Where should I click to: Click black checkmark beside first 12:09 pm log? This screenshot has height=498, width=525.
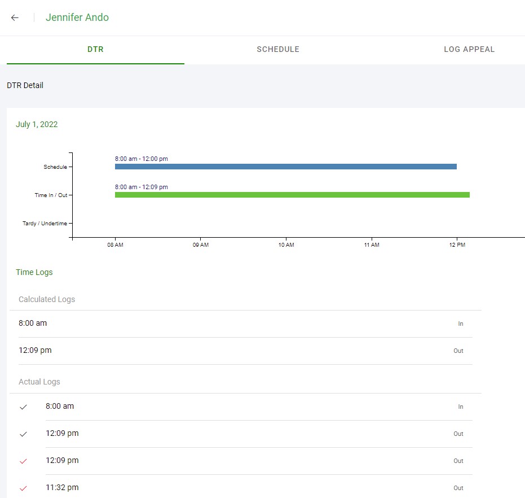pyautogui.click(x=23, y=434)
